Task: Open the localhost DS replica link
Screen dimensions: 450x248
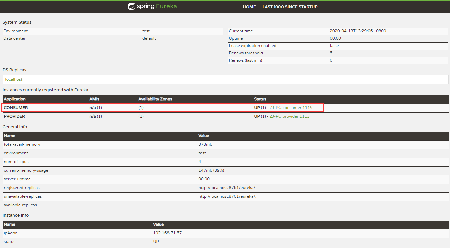Action: [14, 79]
